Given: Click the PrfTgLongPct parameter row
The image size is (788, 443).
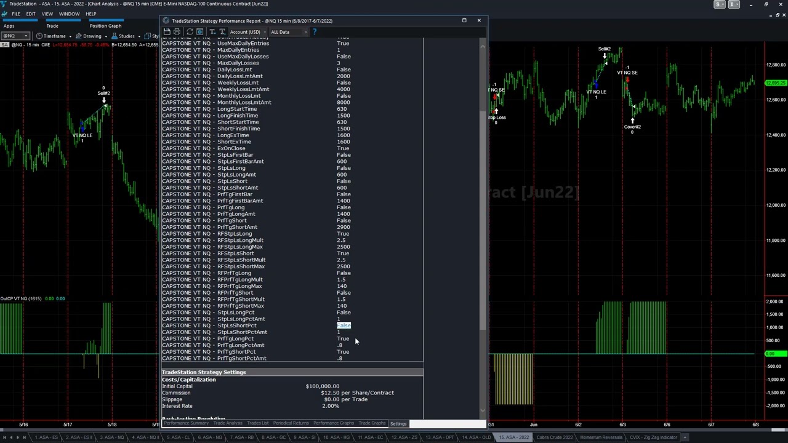Looking at the screenshot, I should point(256,338).
